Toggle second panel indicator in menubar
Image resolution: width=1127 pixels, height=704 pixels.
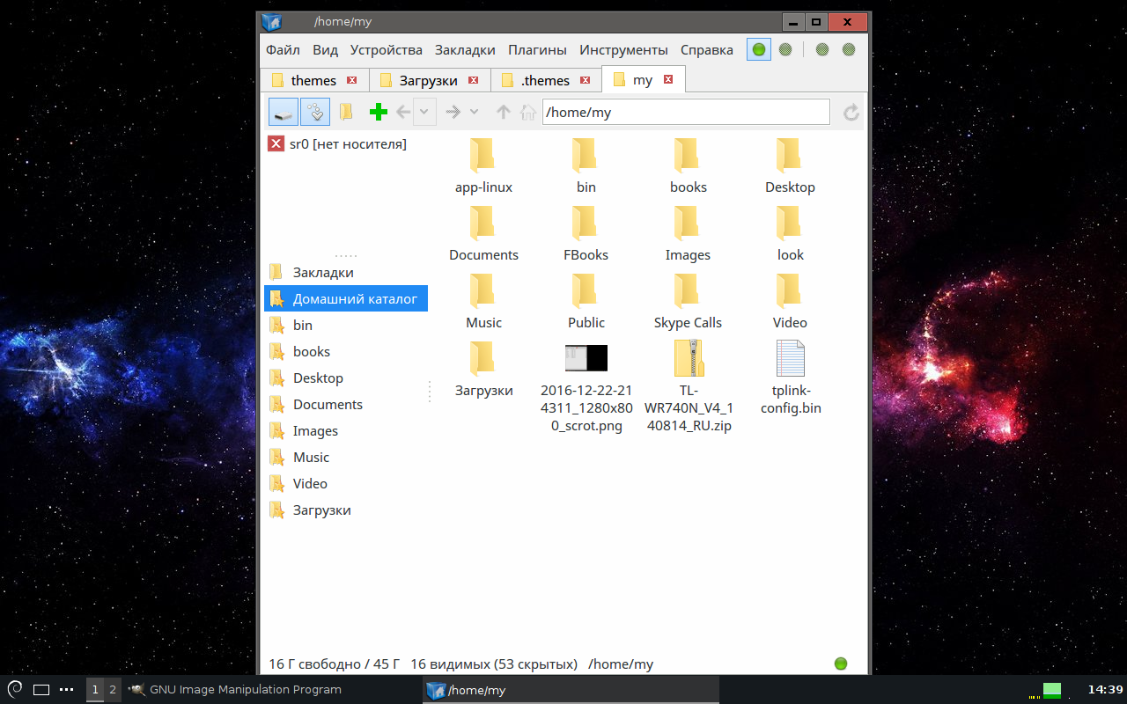point(785,49)
